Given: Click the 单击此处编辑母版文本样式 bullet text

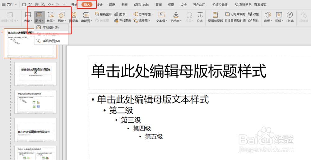Looking at the screenshot, I should pyautogui.click(x=153, y=99).
